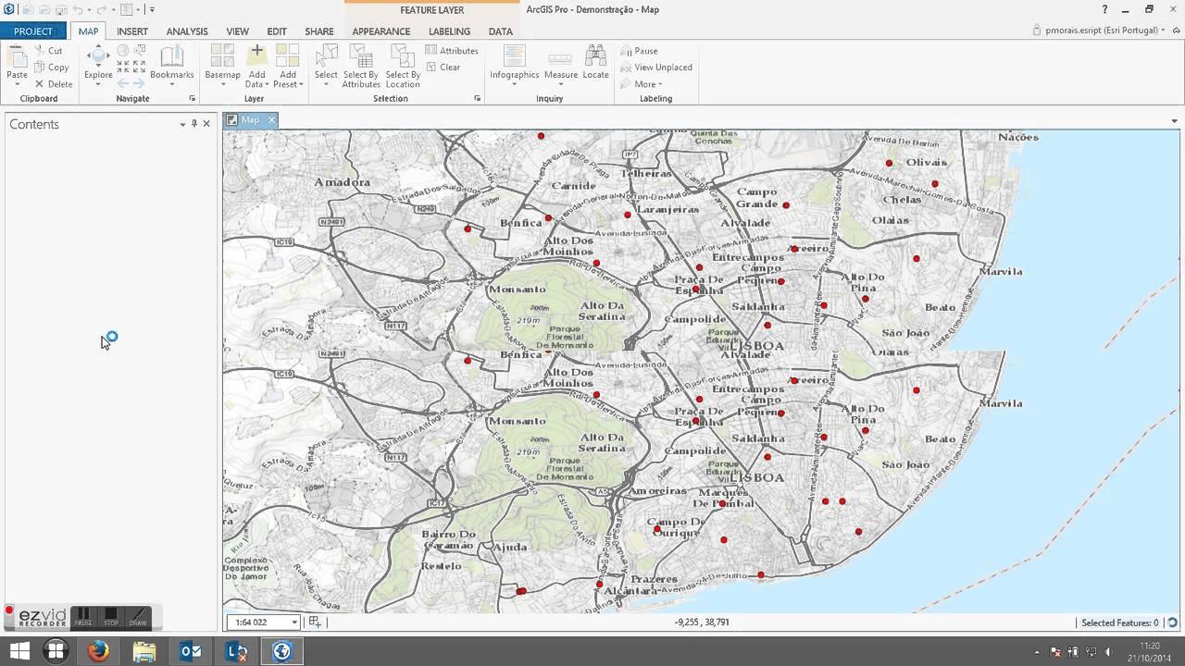Click the Cut command

click(x=48, y=51)
